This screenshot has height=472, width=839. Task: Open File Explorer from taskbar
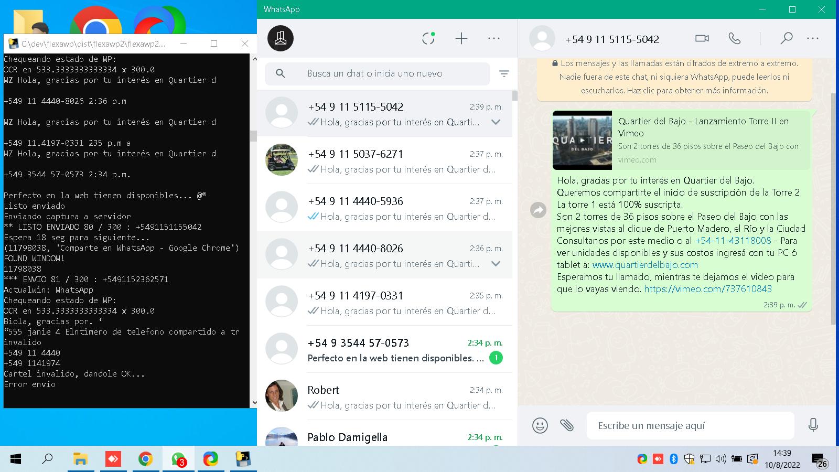[x=80, y=459]
